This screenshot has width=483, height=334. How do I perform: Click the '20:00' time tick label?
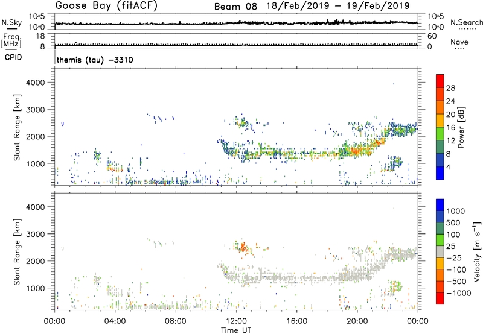[357, 321]
